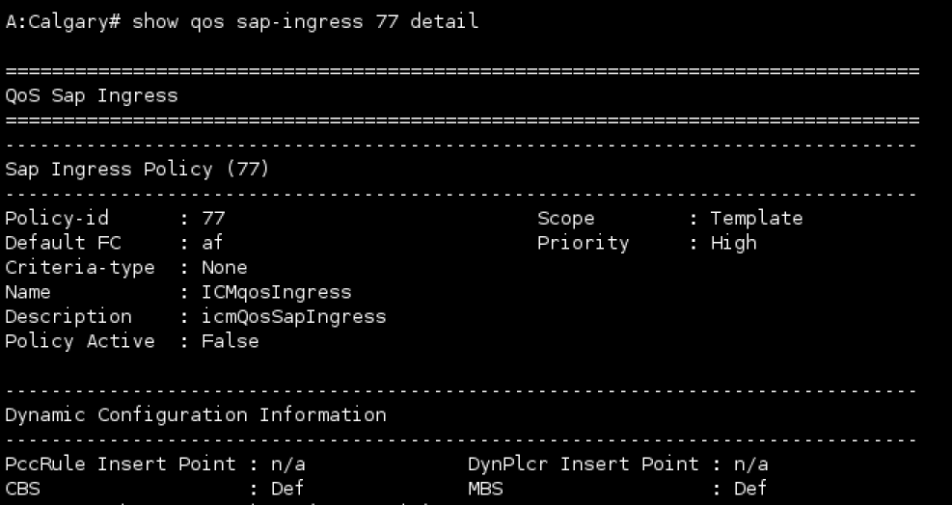
Task: Click the command prompt "A:Calgary#"
Action: [x=62, y=21]
